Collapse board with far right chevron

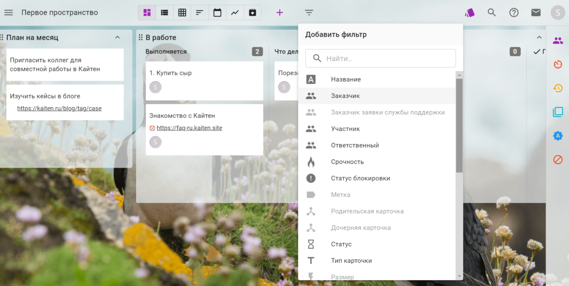[539, 37]
